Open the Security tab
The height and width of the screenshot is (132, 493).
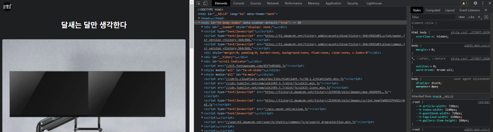(x=353, y=3)
